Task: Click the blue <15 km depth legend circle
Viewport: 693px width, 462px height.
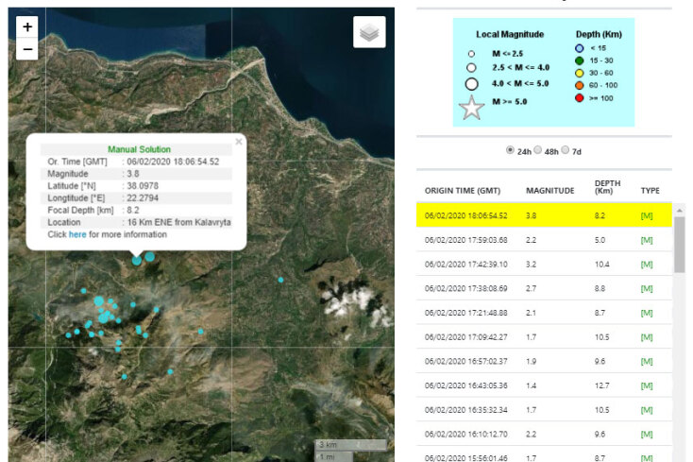Action: (x=581, y=49)
